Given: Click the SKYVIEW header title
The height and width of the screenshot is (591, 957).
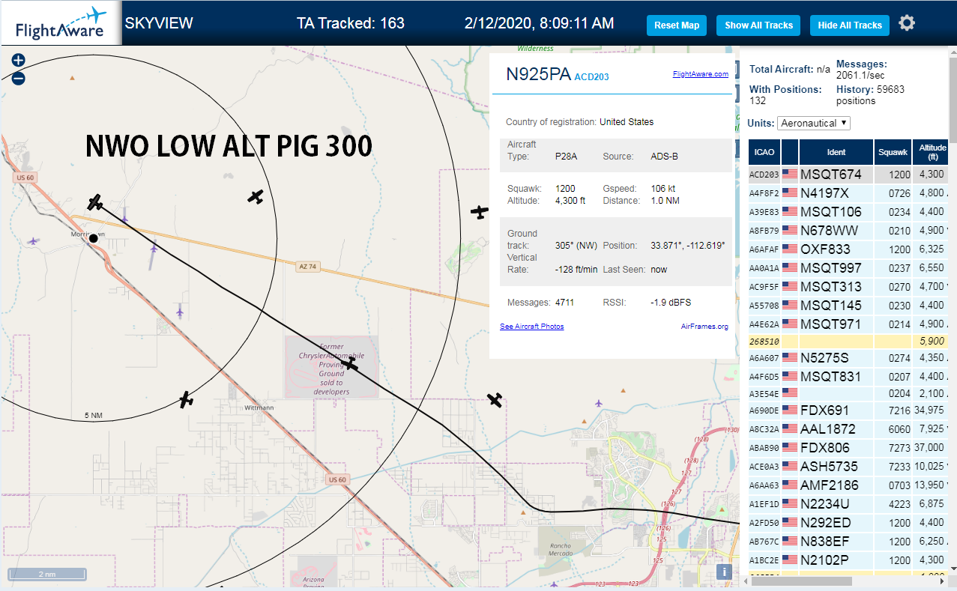Looking at the screenshot, I should (x=159, y=23).
